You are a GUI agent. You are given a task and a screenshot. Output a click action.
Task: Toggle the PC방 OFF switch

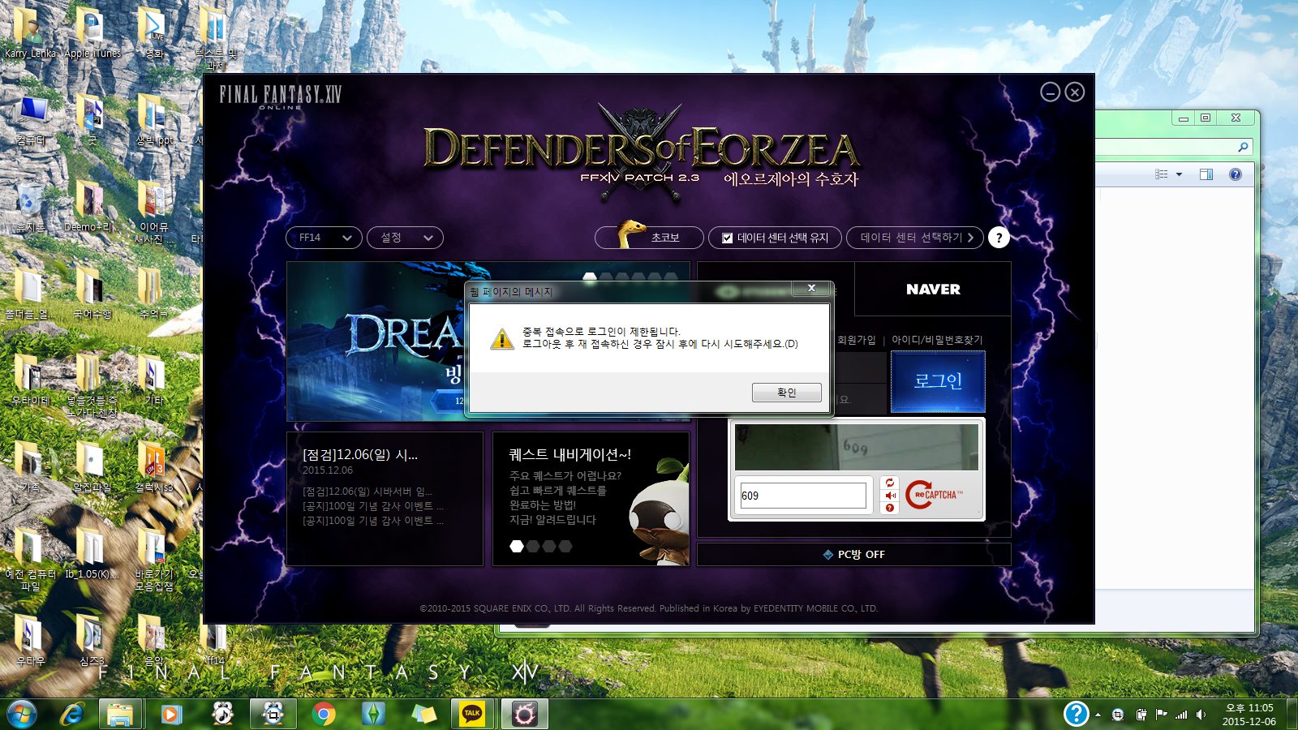854,555
